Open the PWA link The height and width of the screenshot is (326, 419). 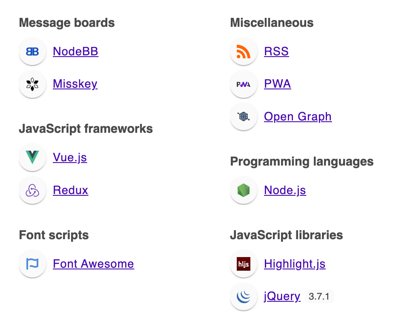coord(277,84)
